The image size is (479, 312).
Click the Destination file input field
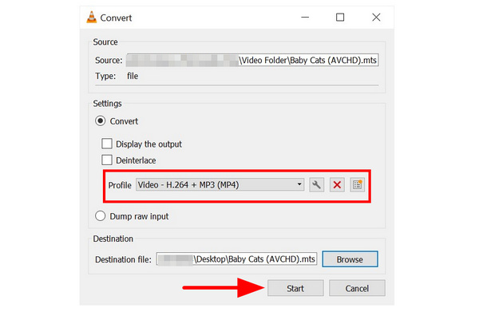coord(237,259)
